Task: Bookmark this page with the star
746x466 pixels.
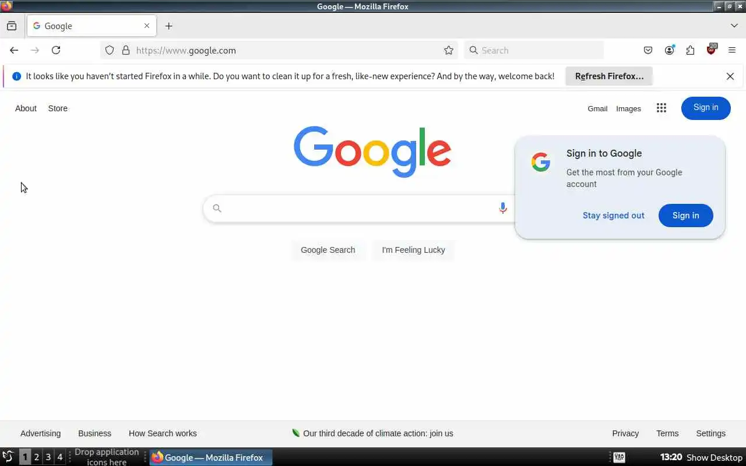Action: [x=449, y=50]
